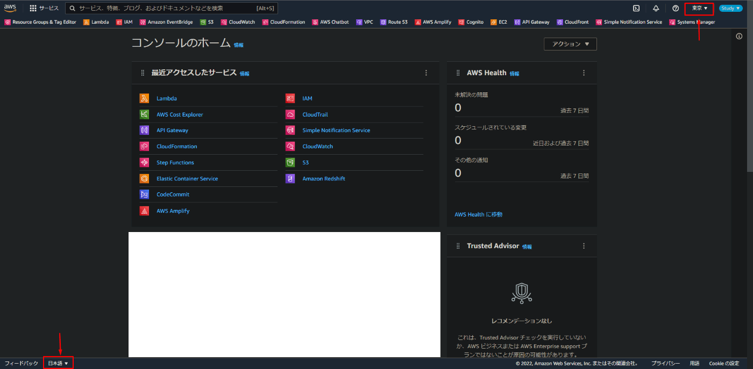753x369 pixels.
Task: Click the 情報 link beside Trusted Advisor
Action: (x=527, y=247)
